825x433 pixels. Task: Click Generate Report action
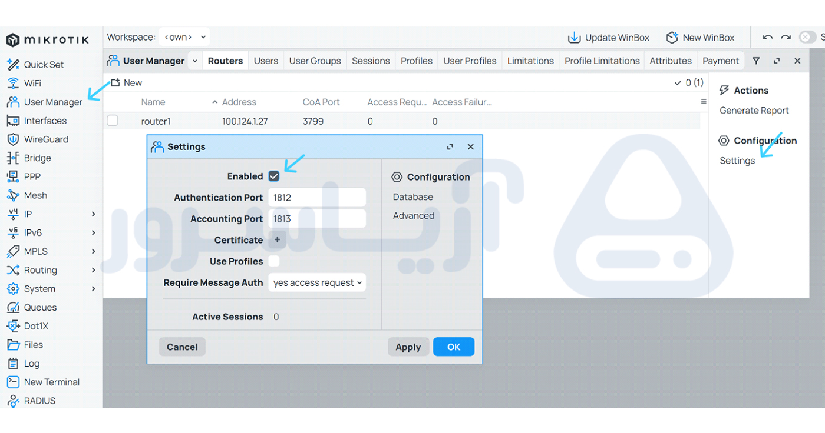coord(754,111)
